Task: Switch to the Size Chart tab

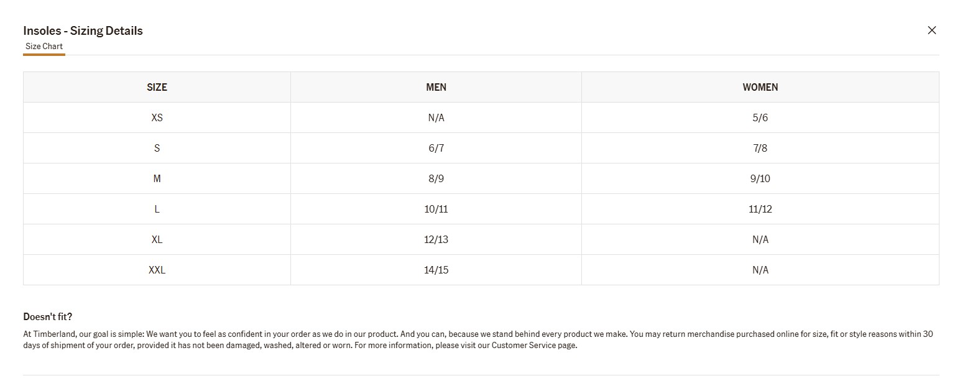Action: [44, 47]
